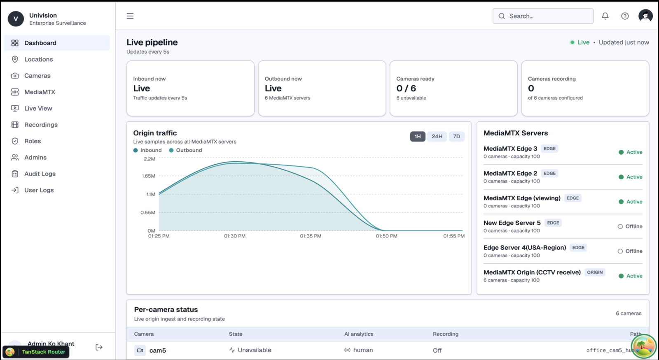Image resolution: width=659 pixels, height=360 pixels.
Task: Go to Locations page
Action: coord(57,59)
